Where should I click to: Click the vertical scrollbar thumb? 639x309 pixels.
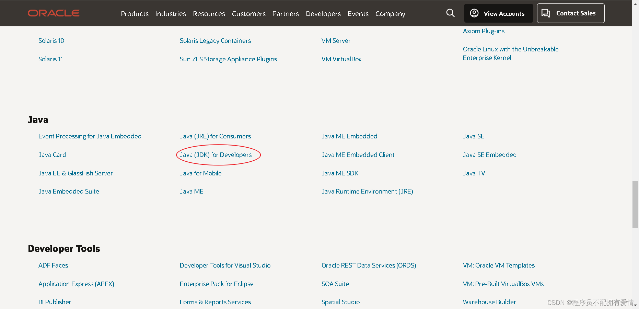pyautogui.click(x=635, y=205)
